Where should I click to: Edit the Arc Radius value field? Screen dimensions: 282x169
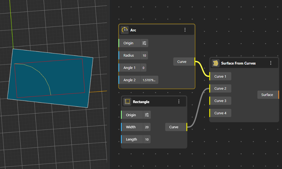(x=144, y=56)
